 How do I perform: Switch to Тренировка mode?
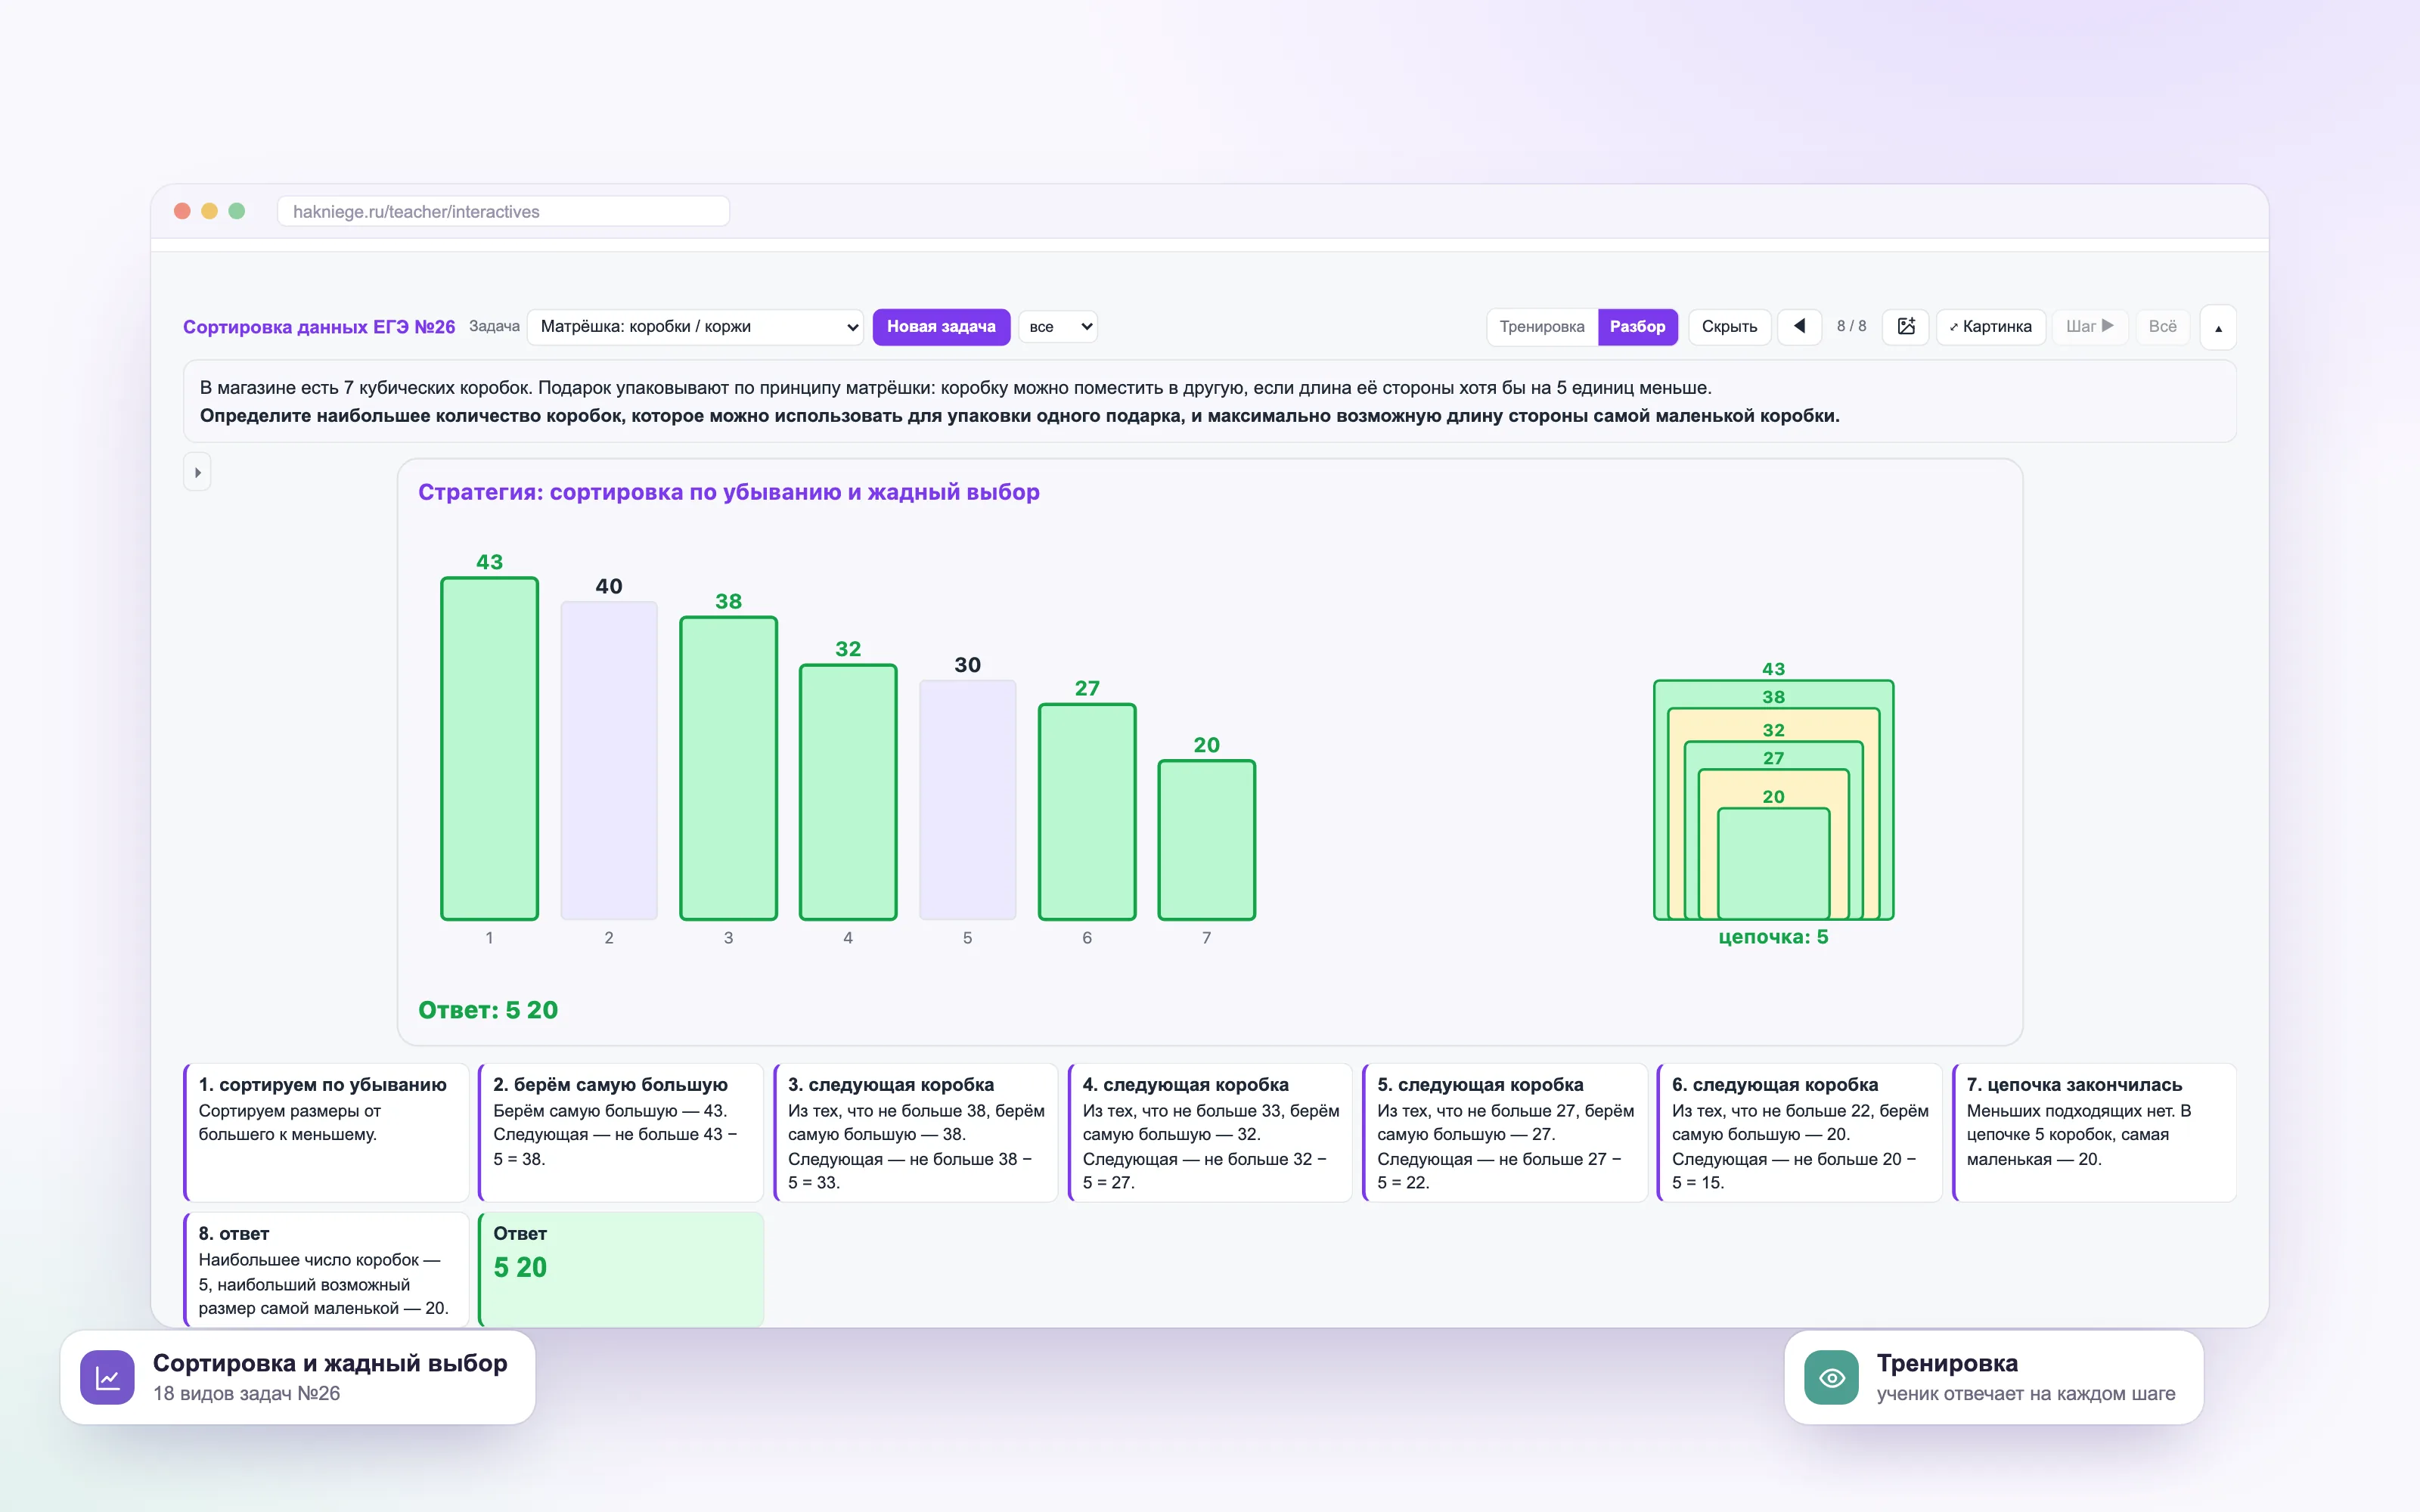(1542, 326)
